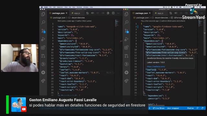Open the File menu in macOS menu bar
Screen dimensions: 207x116
[50, 7]
